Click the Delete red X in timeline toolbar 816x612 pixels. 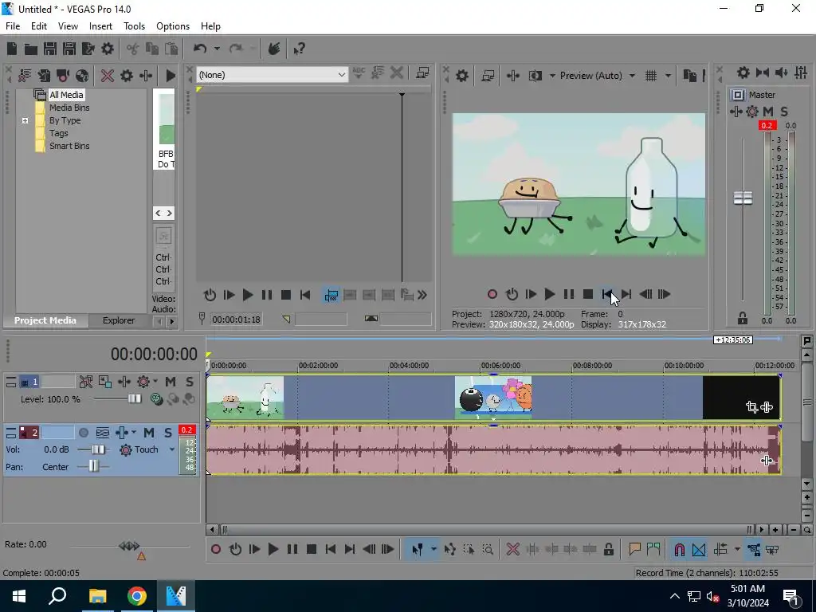click(512, 549)
